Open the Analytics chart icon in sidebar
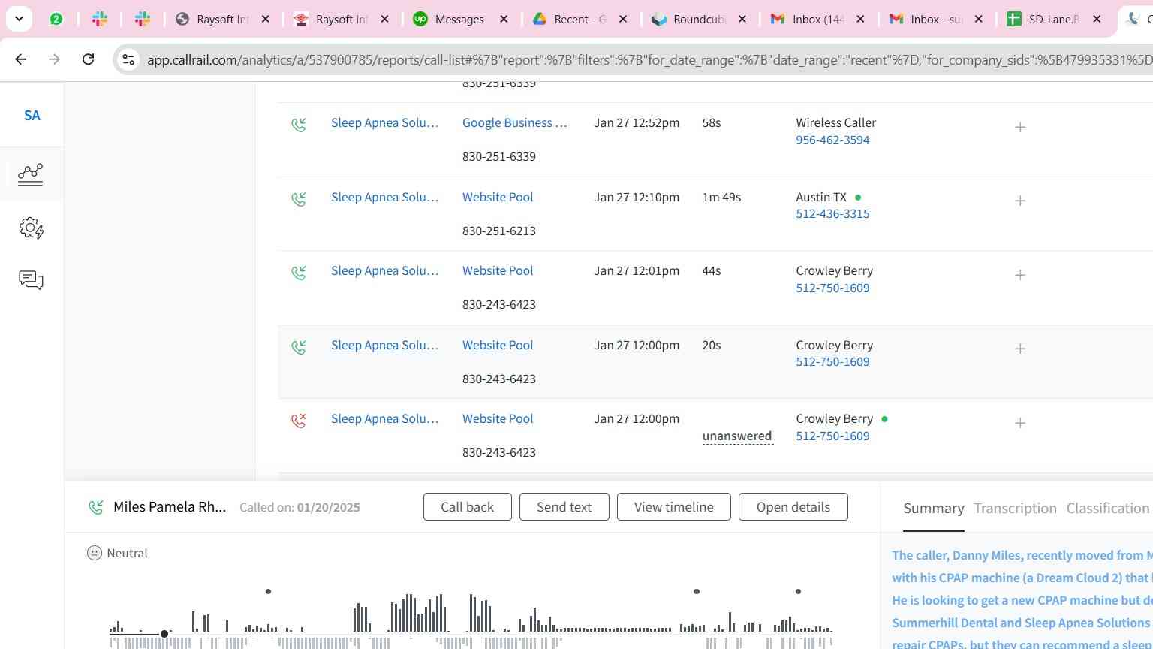Image resolution: width=1153 pixels, height=649 pixels. [x=31, y=174]
